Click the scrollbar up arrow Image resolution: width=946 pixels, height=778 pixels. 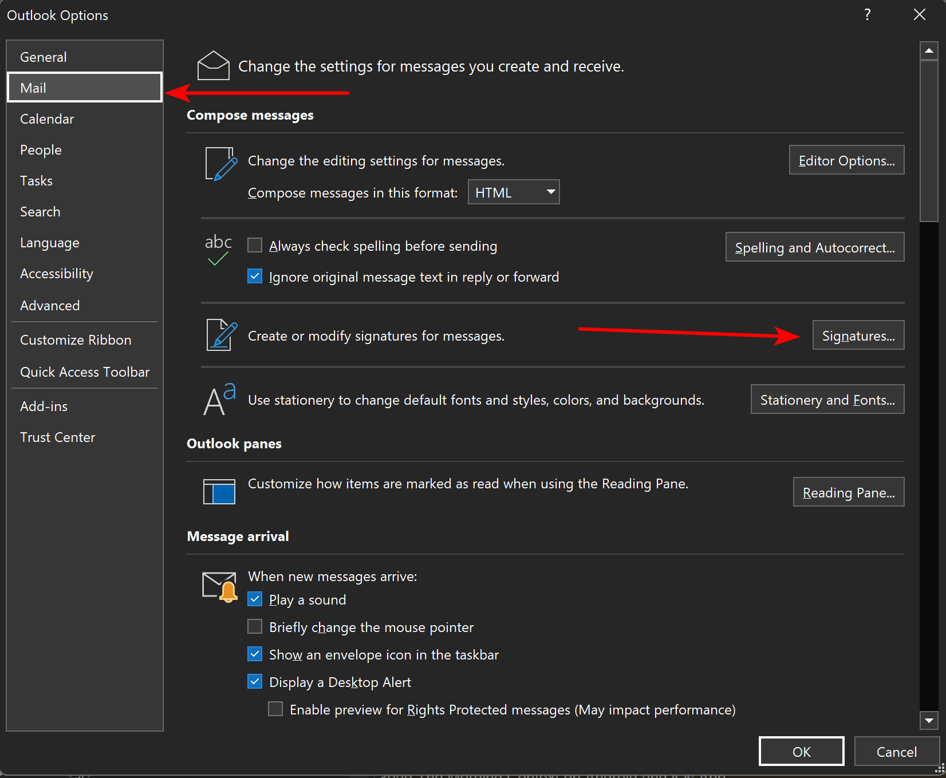929,51
